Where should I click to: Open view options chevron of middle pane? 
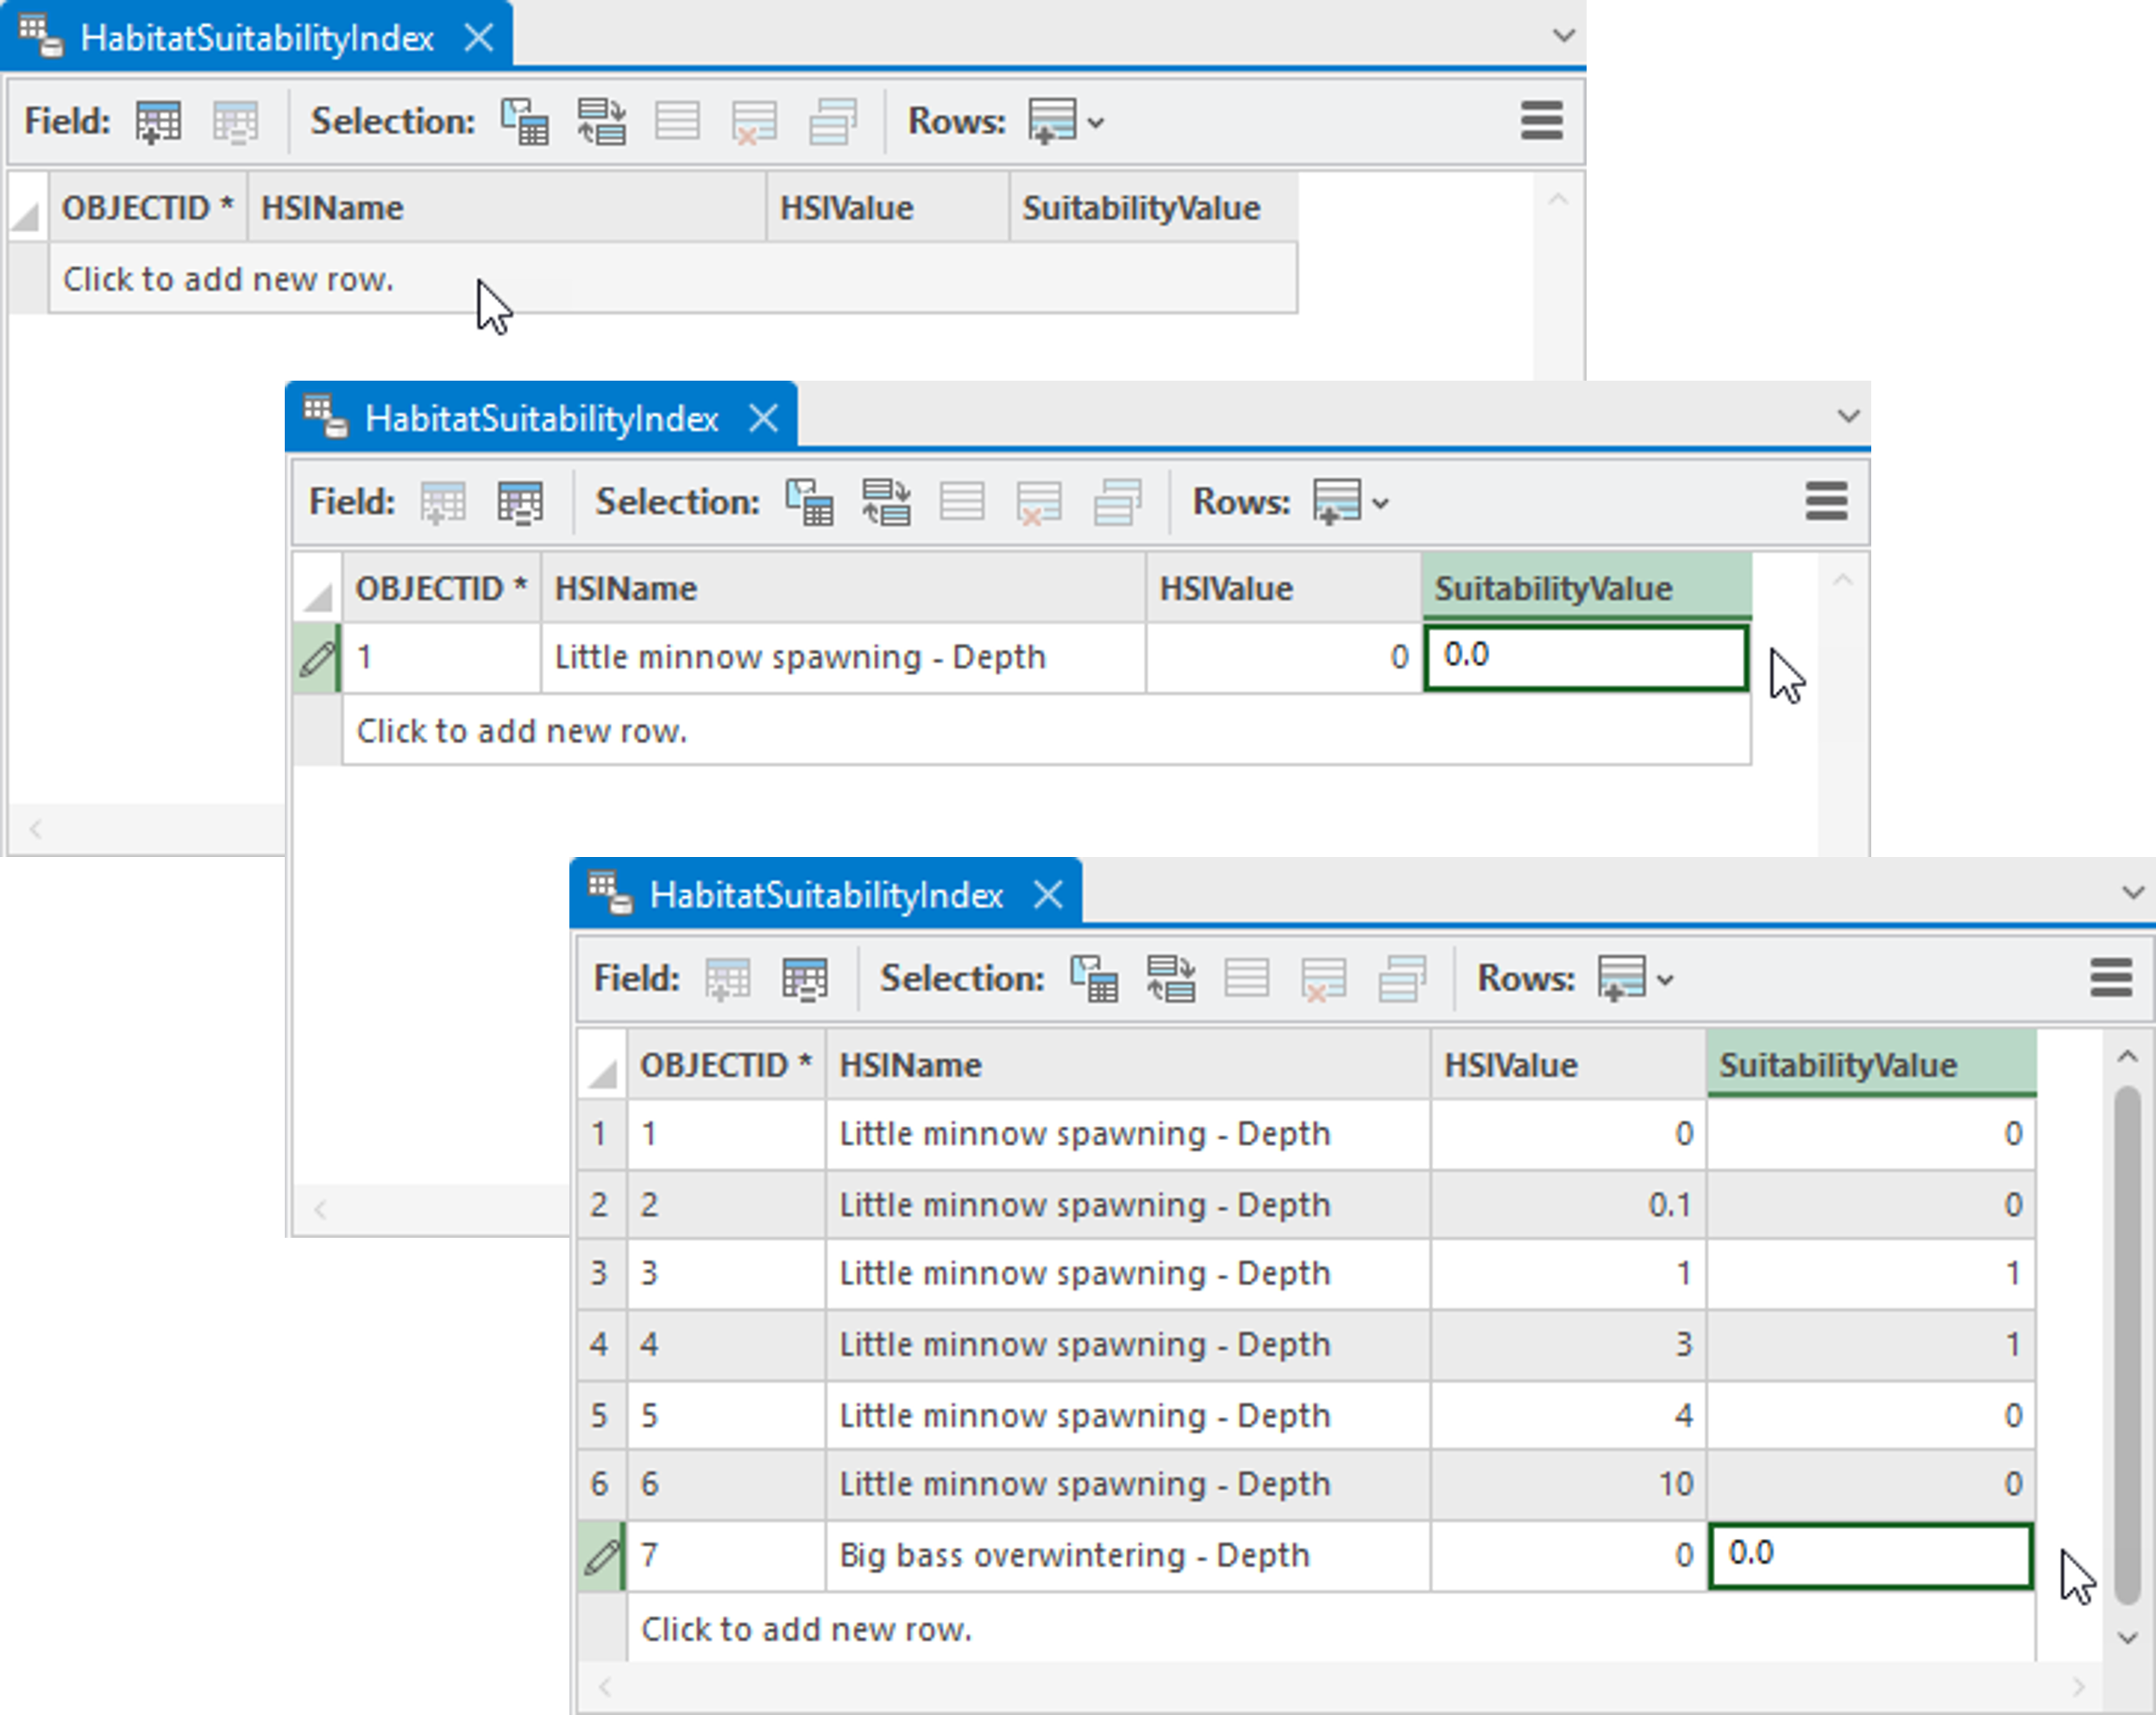[1848, 415]
